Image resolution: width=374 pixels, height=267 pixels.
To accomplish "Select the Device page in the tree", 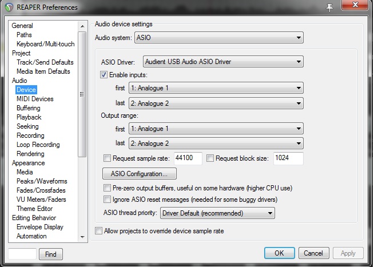I will [26, 90].
